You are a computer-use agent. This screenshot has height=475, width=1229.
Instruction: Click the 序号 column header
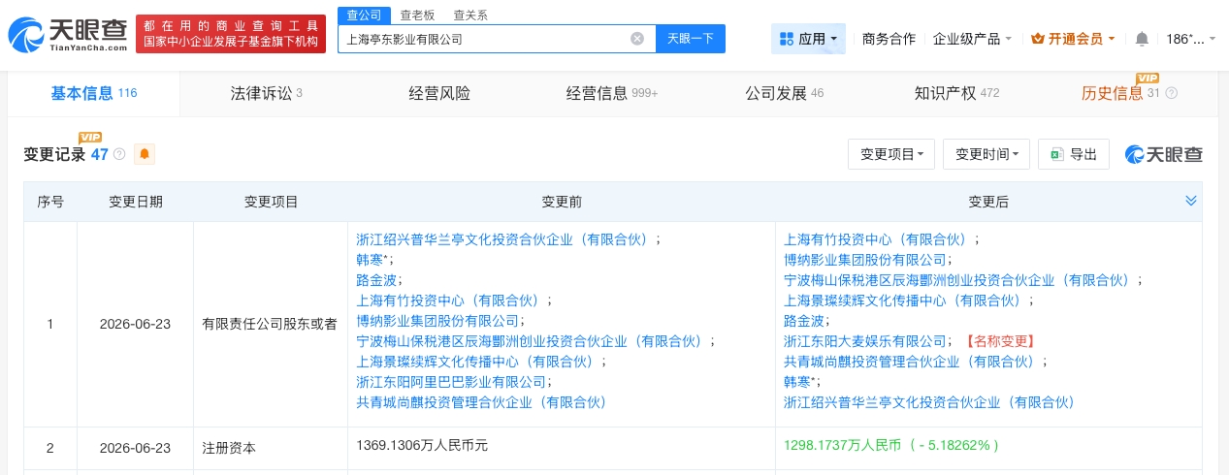50,202
